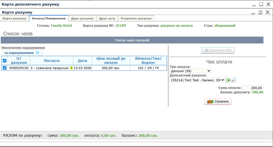Screen dimensions: 273x147
Task: Close the inner Карта рахунку panel
Action: 268,12
